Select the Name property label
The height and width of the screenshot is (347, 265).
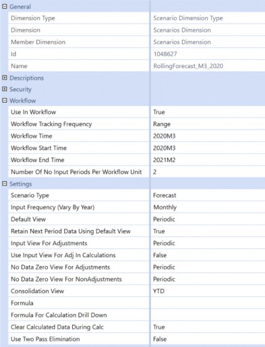pyautogui.click(x=19, y=66)
